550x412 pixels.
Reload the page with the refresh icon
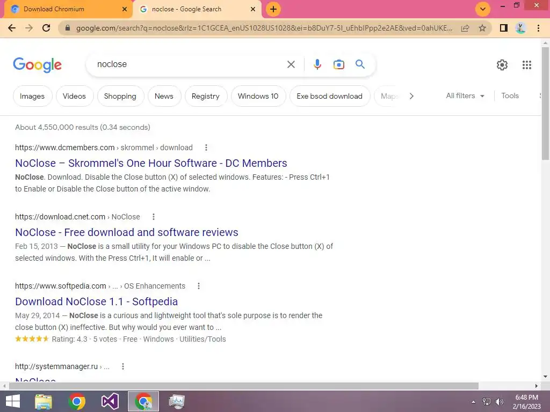(46, 28)
